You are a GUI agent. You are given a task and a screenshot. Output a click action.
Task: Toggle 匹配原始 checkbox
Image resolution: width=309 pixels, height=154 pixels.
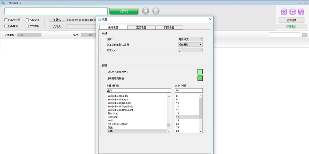6,26
